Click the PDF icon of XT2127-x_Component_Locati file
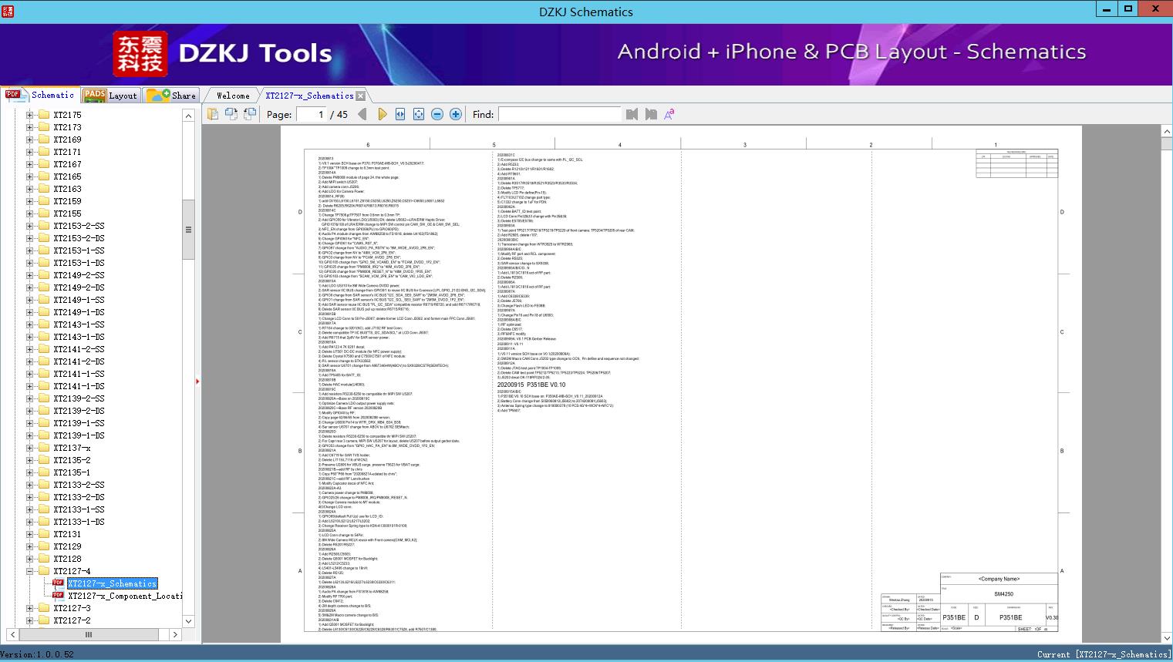Viewport: 1173px width, 662px height. point(59,596)
